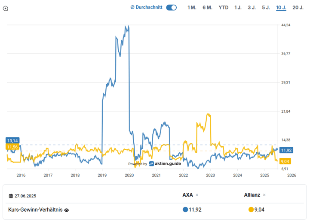Click the Powered by text

coord(138,164)
